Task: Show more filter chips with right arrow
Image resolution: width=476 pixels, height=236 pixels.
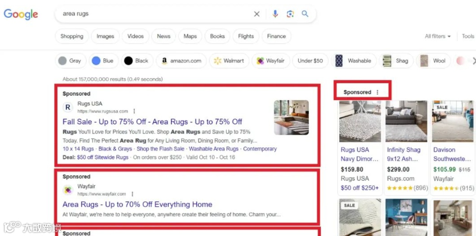Action: pyautogui.click(x=474, y=61)
